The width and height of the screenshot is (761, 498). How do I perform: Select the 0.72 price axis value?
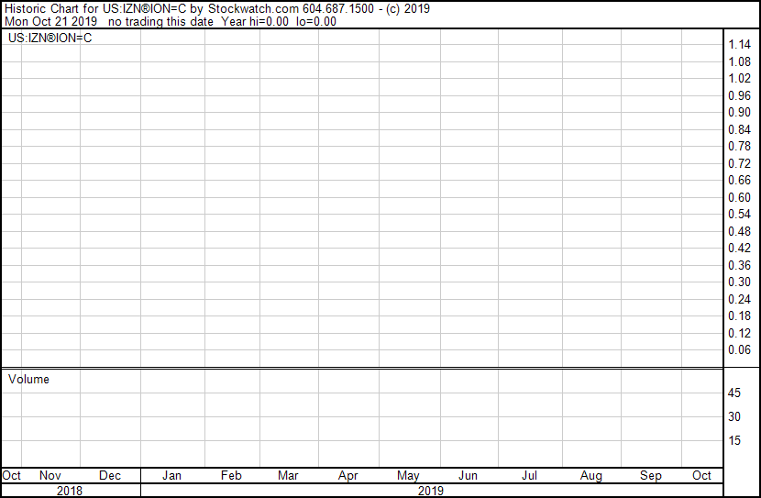(739, 163)
